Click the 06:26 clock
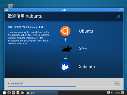Screen dimensions: 127x95 117,93
